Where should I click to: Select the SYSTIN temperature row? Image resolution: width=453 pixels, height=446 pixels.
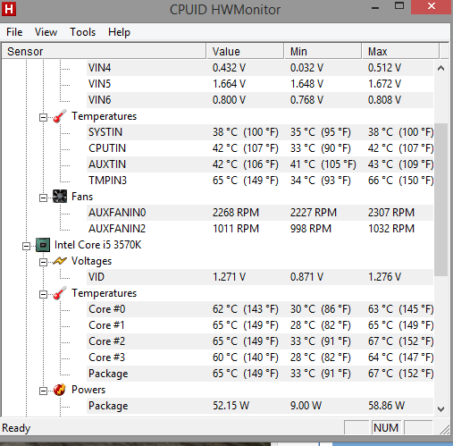point(260,132)
